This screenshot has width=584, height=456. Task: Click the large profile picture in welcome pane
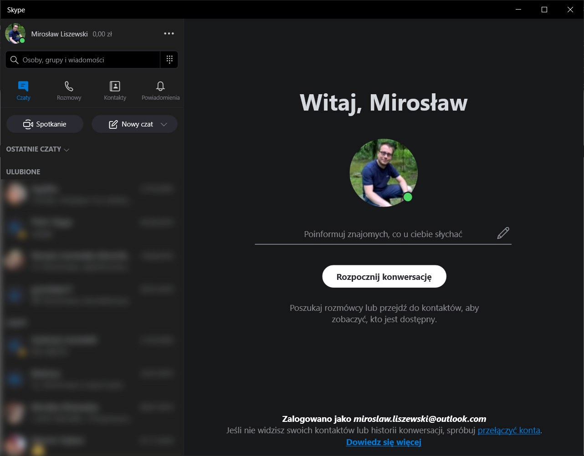click(384, 172)
